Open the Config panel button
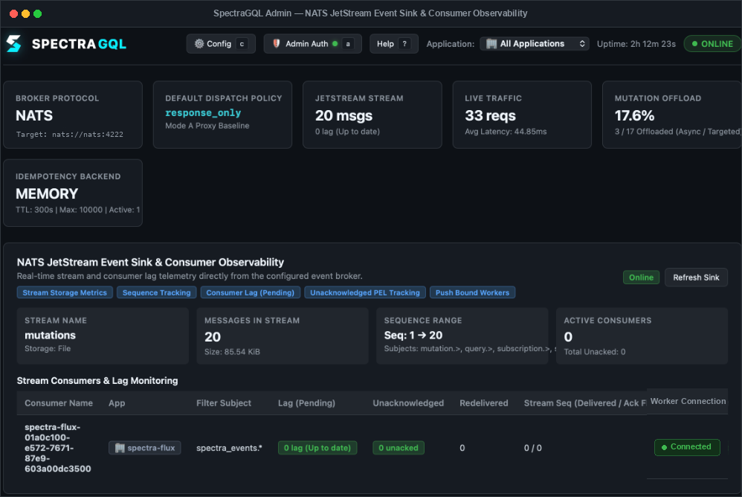Screen dimensions: 742x497 [221, 44]
